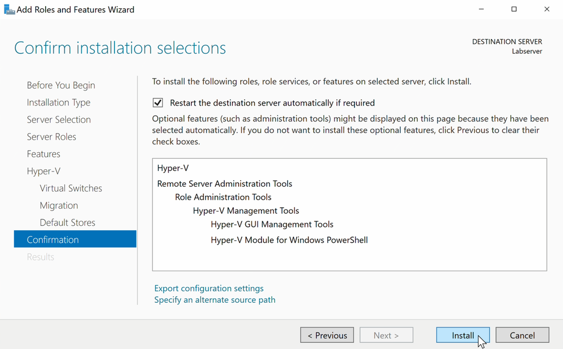Uncheck restart destination server automatically checkbox
Viewport: 563px width, 349px height.
(158, 103)
